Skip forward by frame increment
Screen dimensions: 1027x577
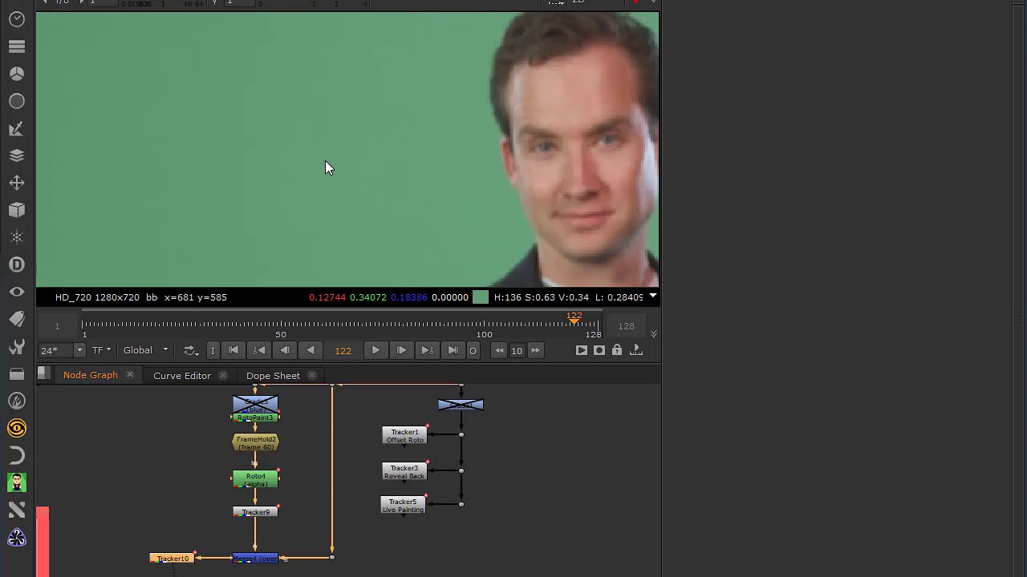(535, 350)
